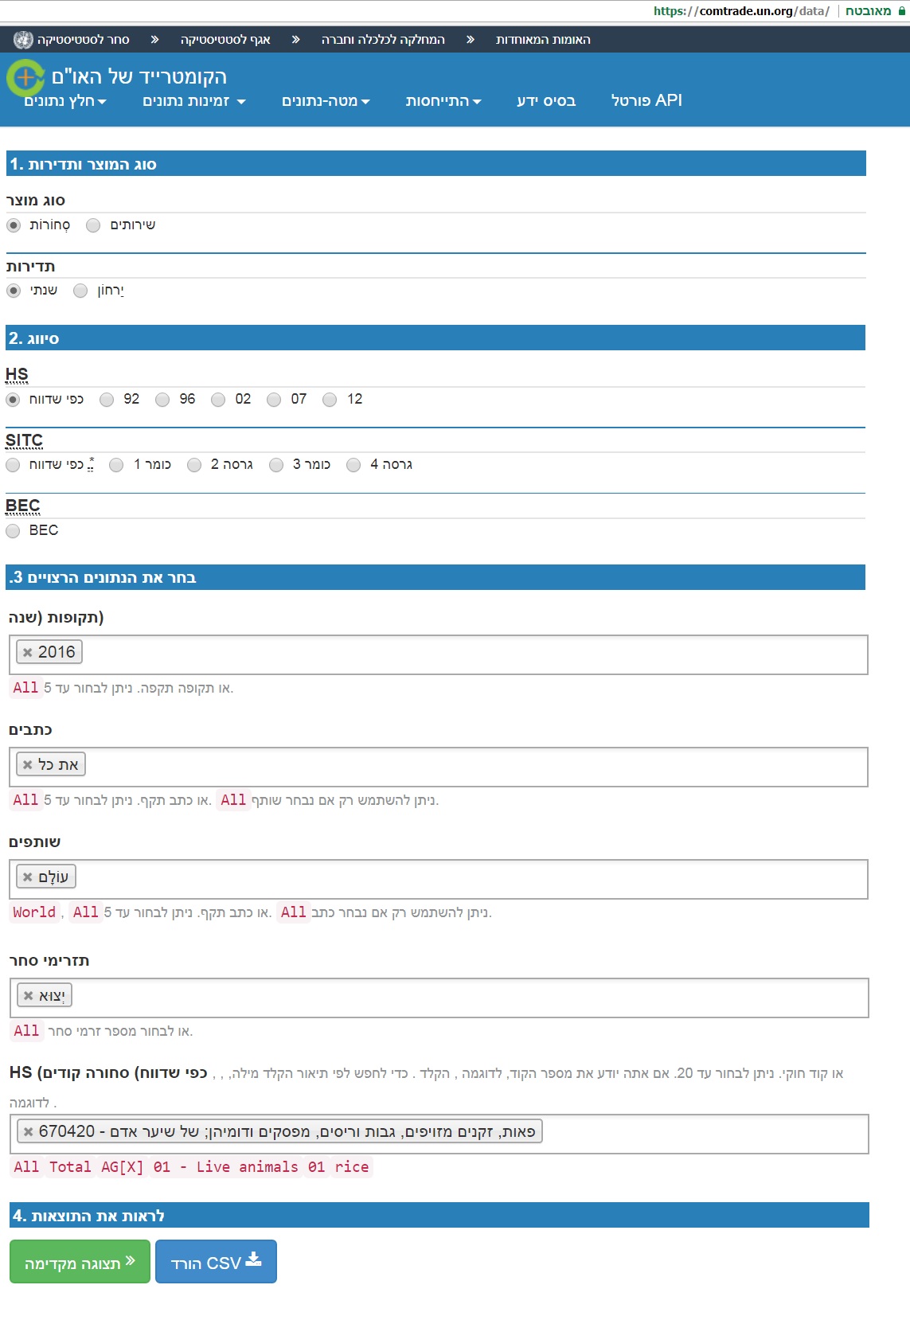
Task: Remove the 670420 commodity code tag
Action: pos(29,1132)
